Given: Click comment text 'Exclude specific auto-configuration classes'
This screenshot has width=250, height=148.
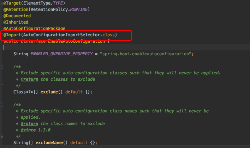Looking at the screenshot, I should (74, 73).
